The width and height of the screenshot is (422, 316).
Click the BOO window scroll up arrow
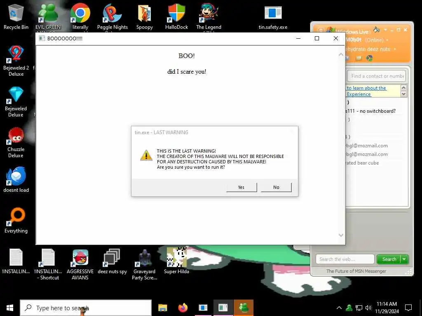(x=341, y=55)
